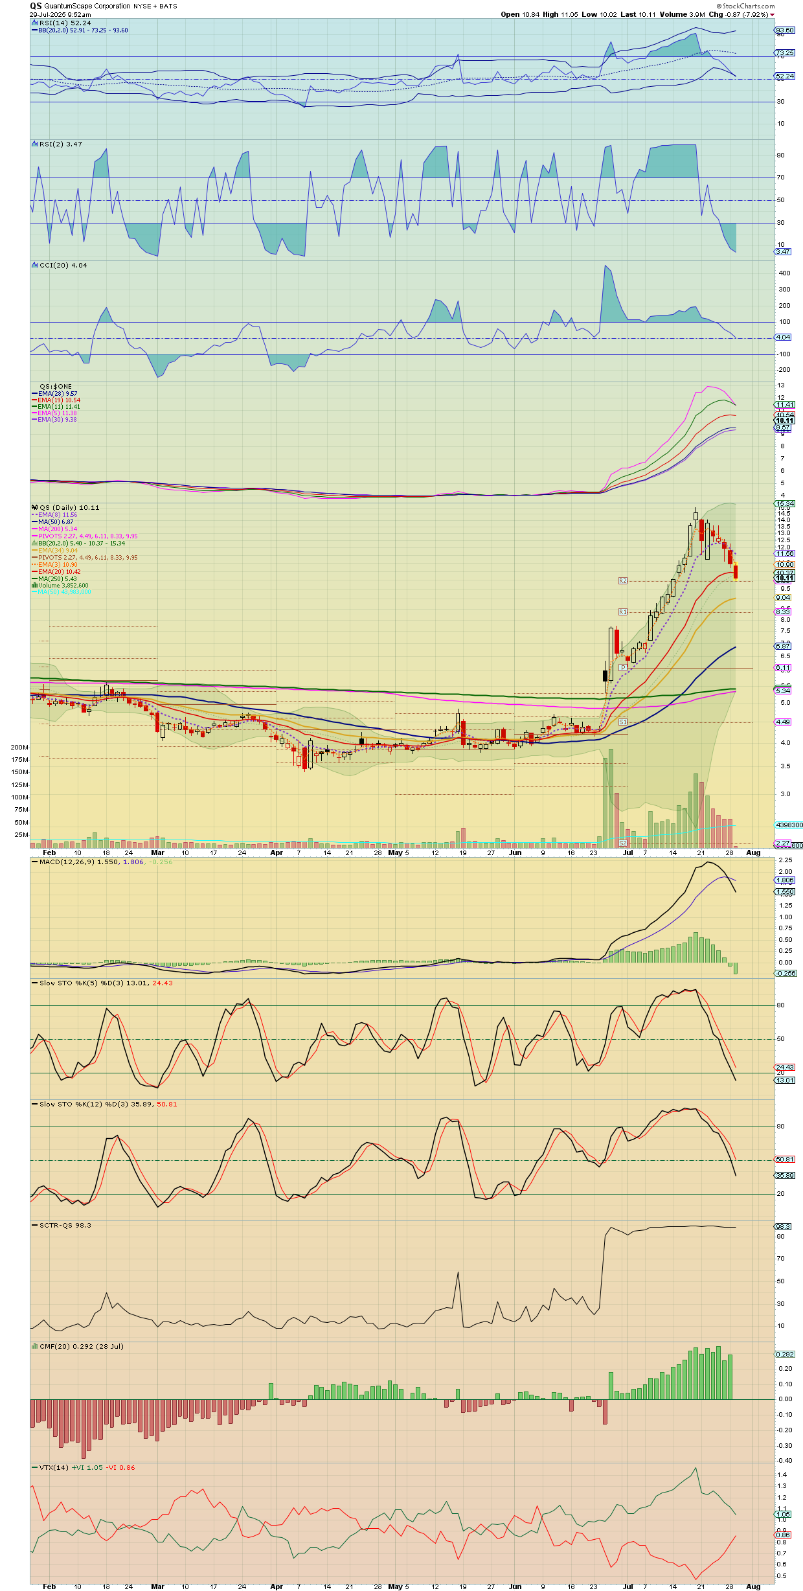This screenshot has width=803, height=1591.
Task: Click the RSI(14) 52.24 panel label
Action: click(x=65, y=23)
